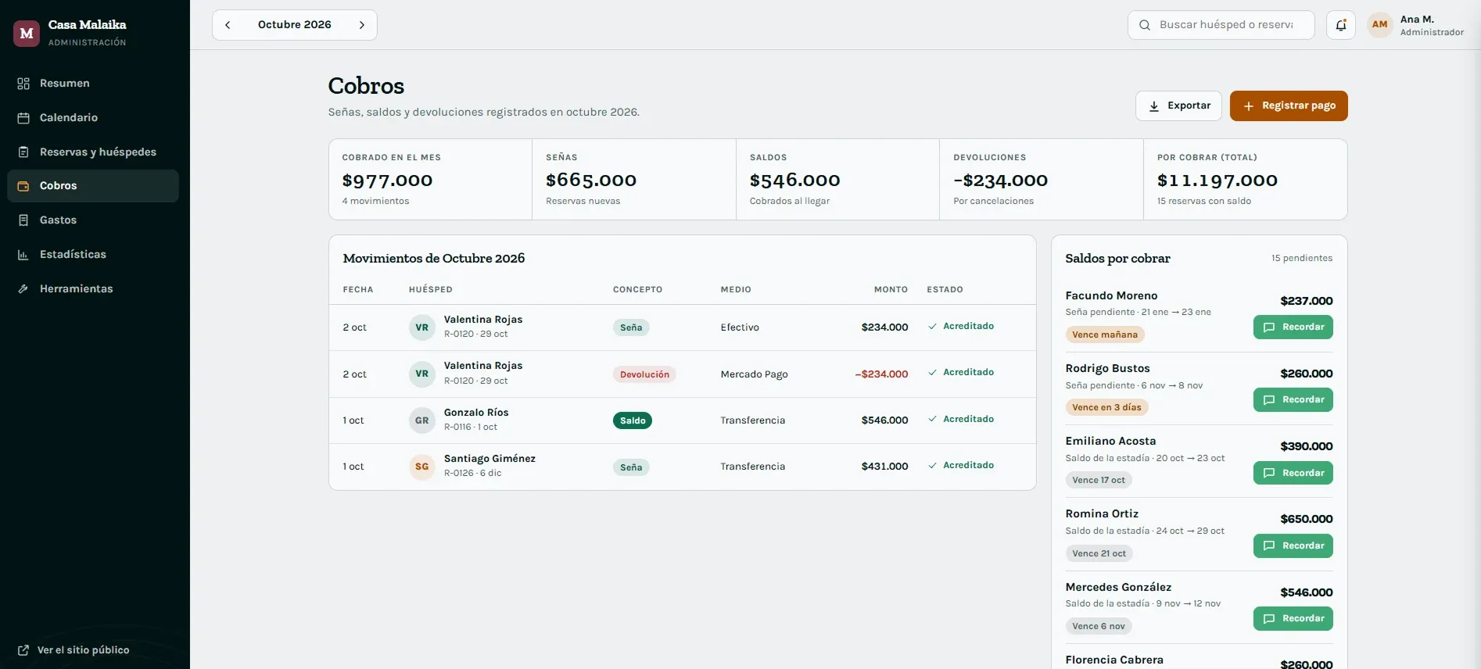Click the MONTO column header
Image resolution: width=1481 pixels, height=669 pixels.
click(891, 290)
